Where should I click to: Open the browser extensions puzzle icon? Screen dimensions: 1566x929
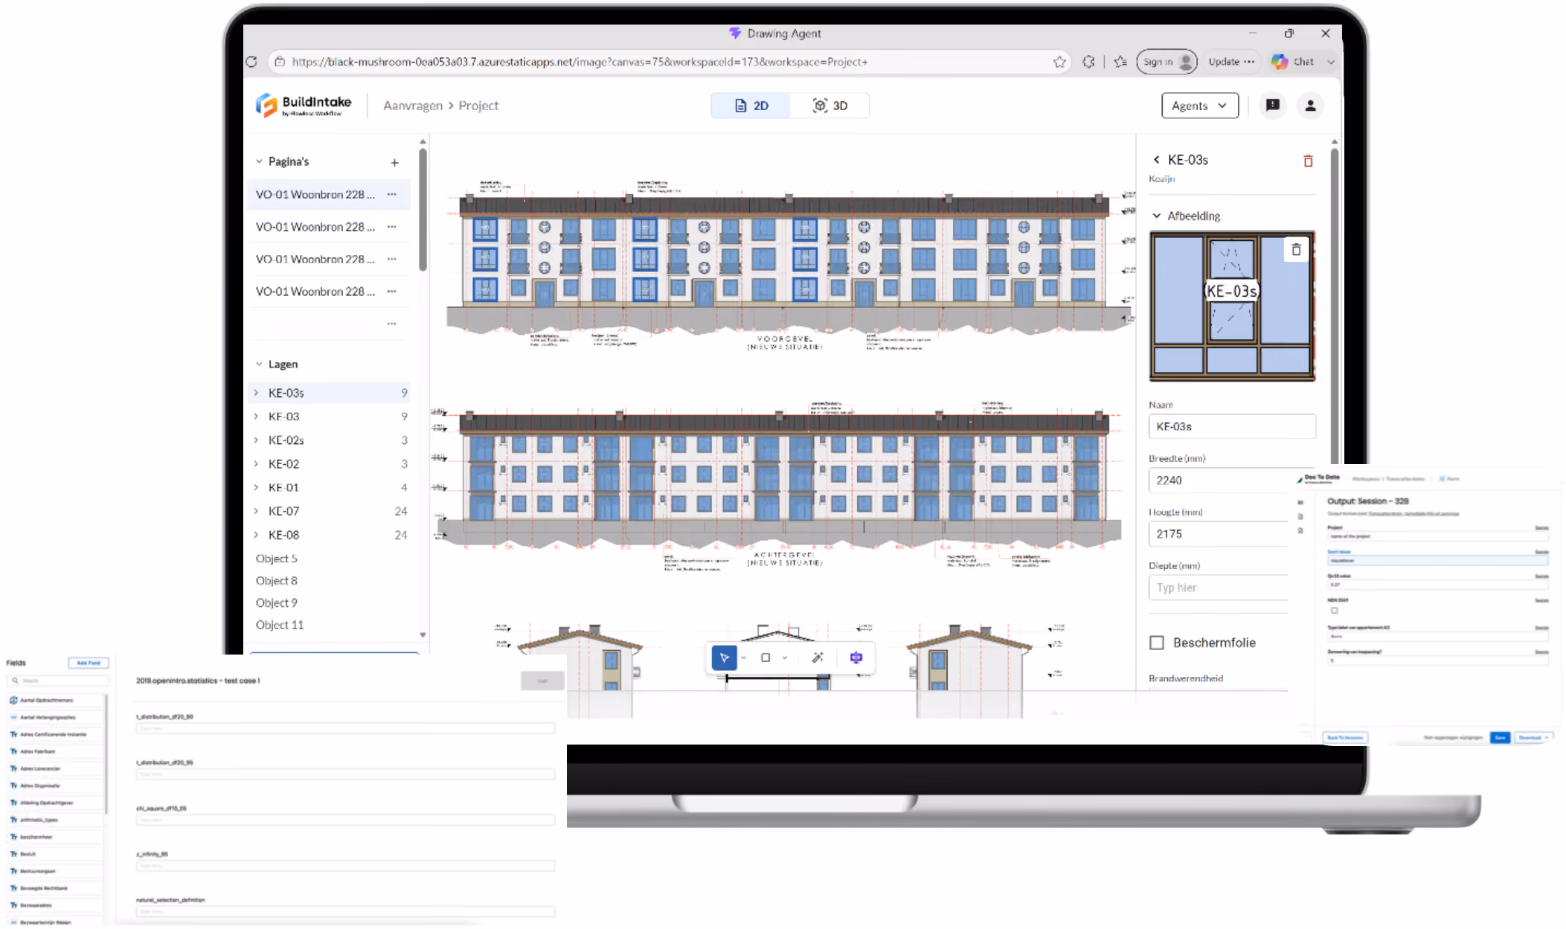[1088, 62]
